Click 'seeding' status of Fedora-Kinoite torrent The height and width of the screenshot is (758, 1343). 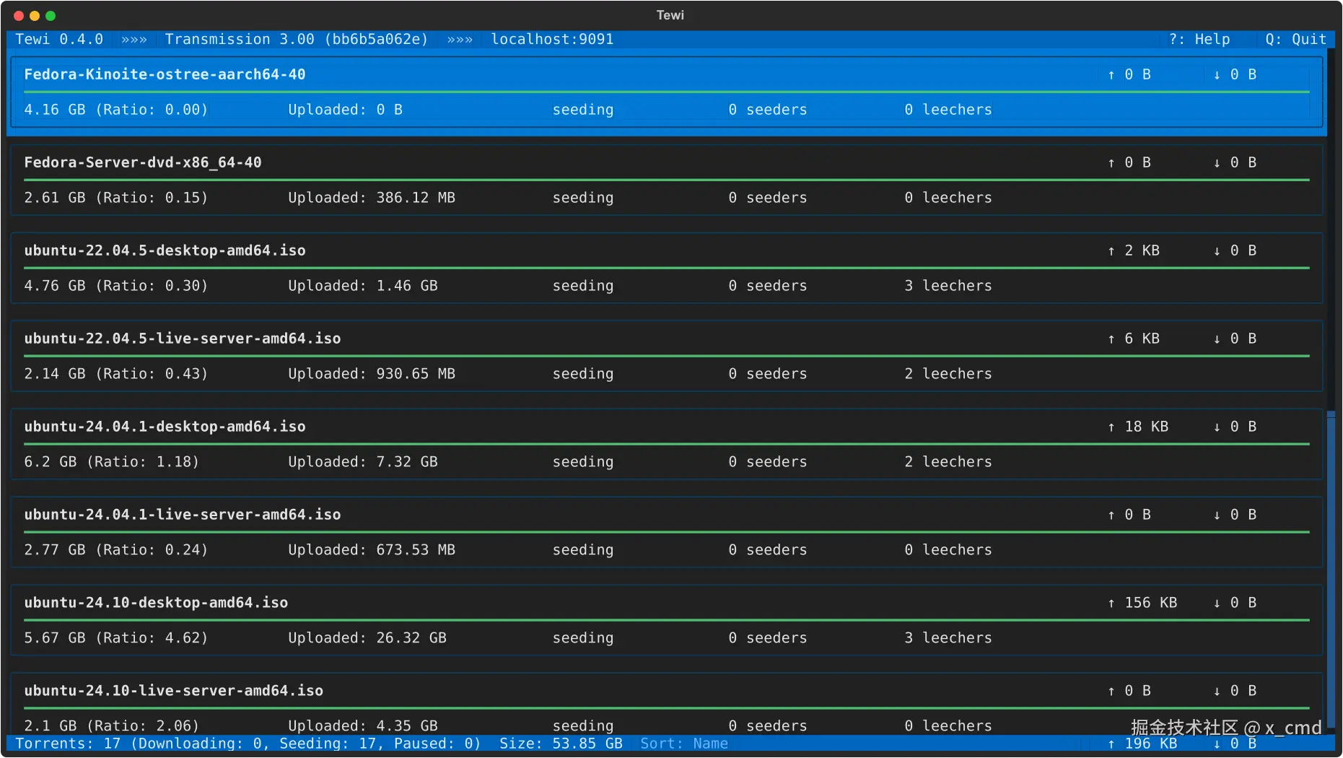[583, 110]
